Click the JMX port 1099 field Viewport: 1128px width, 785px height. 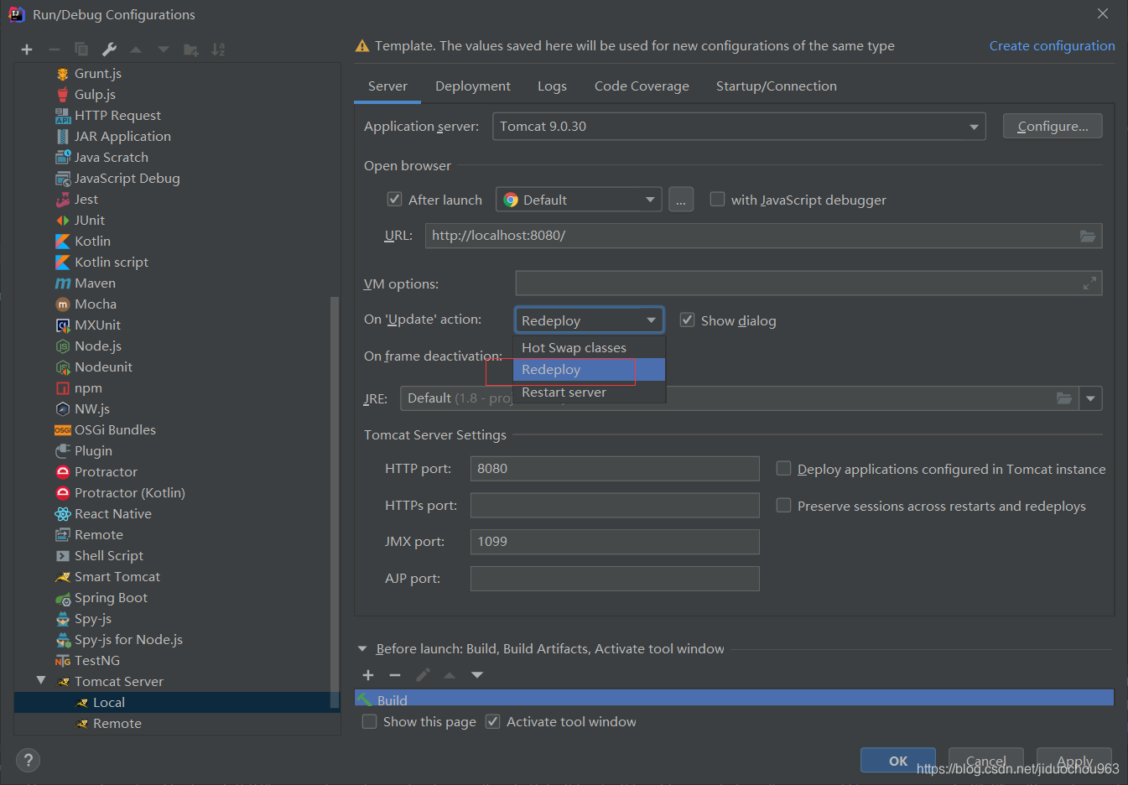point(615,542)
